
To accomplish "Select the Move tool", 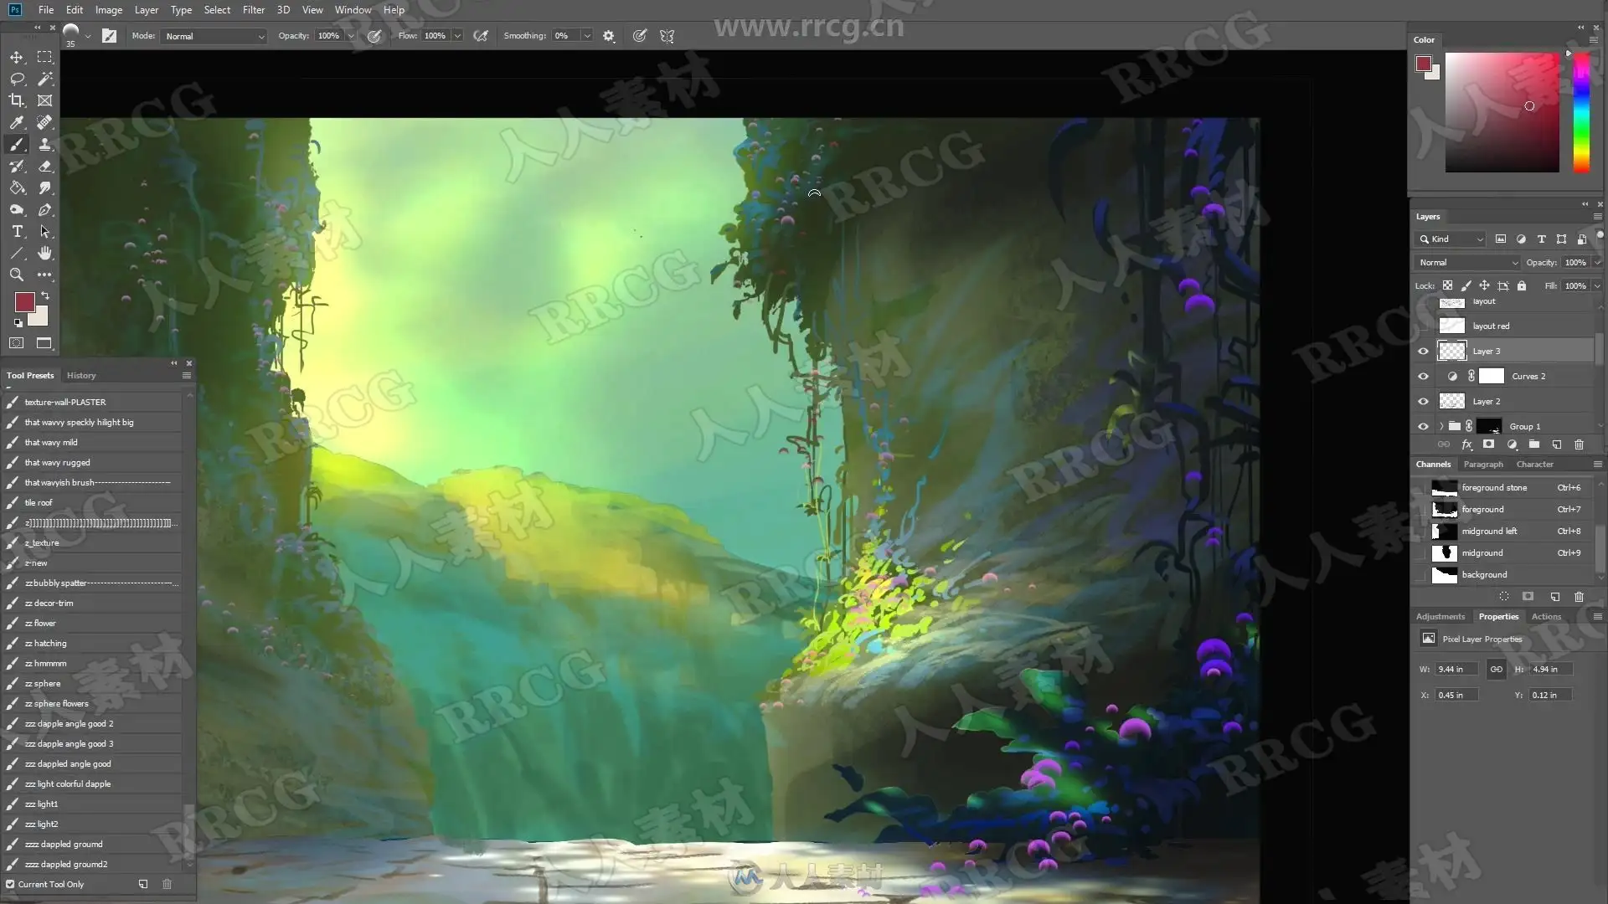I will [16, 57].
